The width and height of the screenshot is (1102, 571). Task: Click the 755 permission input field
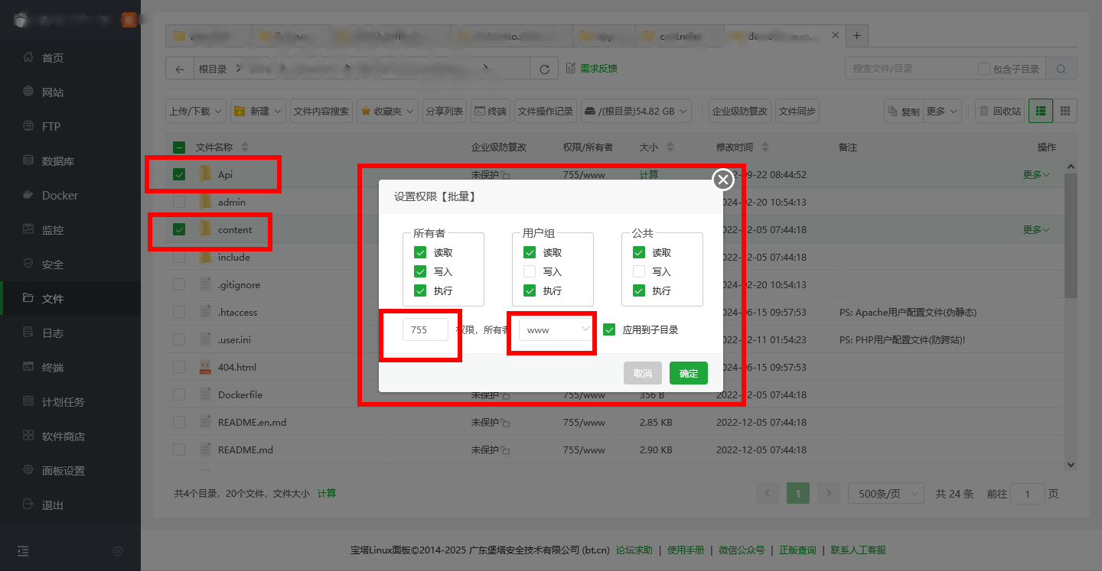point(425,329)
